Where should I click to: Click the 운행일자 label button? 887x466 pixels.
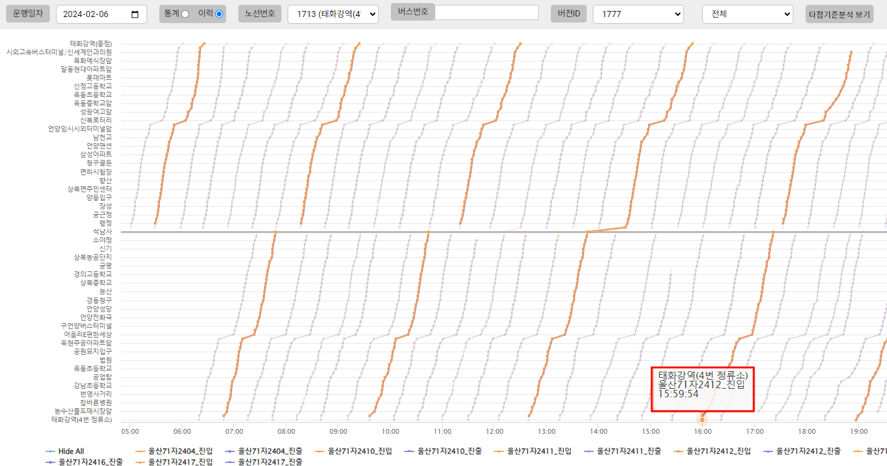pos(28,13)
